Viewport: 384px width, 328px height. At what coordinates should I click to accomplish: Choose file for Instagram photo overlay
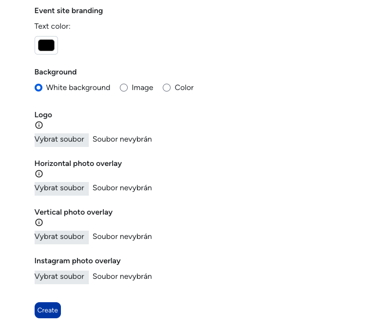[x=61, y=277]
